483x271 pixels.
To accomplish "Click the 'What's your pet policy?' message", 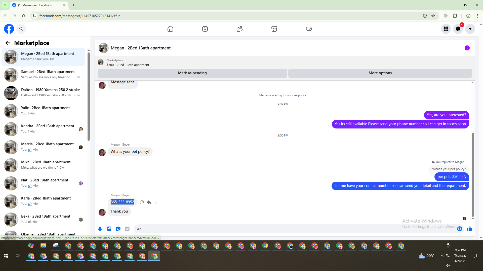I will tap(130, 152).
